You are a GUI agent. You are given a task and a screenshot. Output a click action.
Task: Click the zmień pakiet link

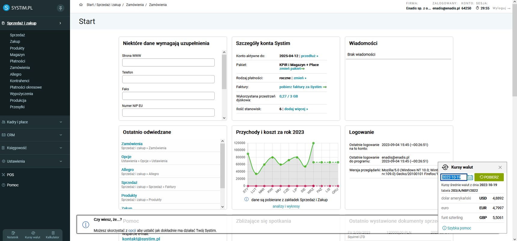coord(292,69)
